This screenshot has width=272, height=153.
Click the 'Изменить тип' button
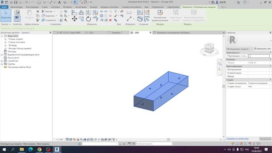click(x=262, y=49)
